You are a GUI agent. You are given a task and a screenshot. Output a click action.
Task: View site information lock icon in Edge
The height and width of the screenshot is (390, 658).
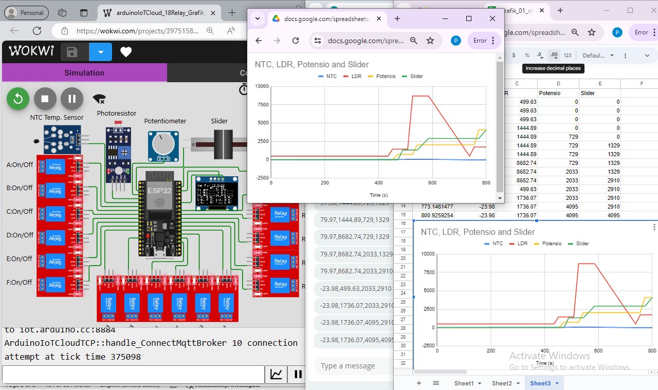click(64, 31)
